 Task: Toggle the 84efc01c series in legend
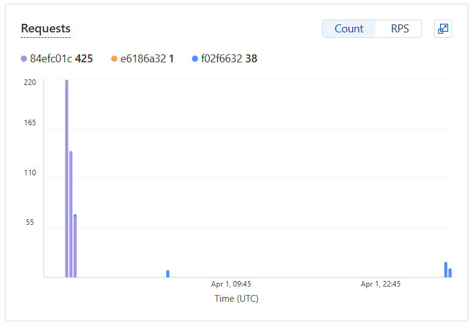coord(57,59)
